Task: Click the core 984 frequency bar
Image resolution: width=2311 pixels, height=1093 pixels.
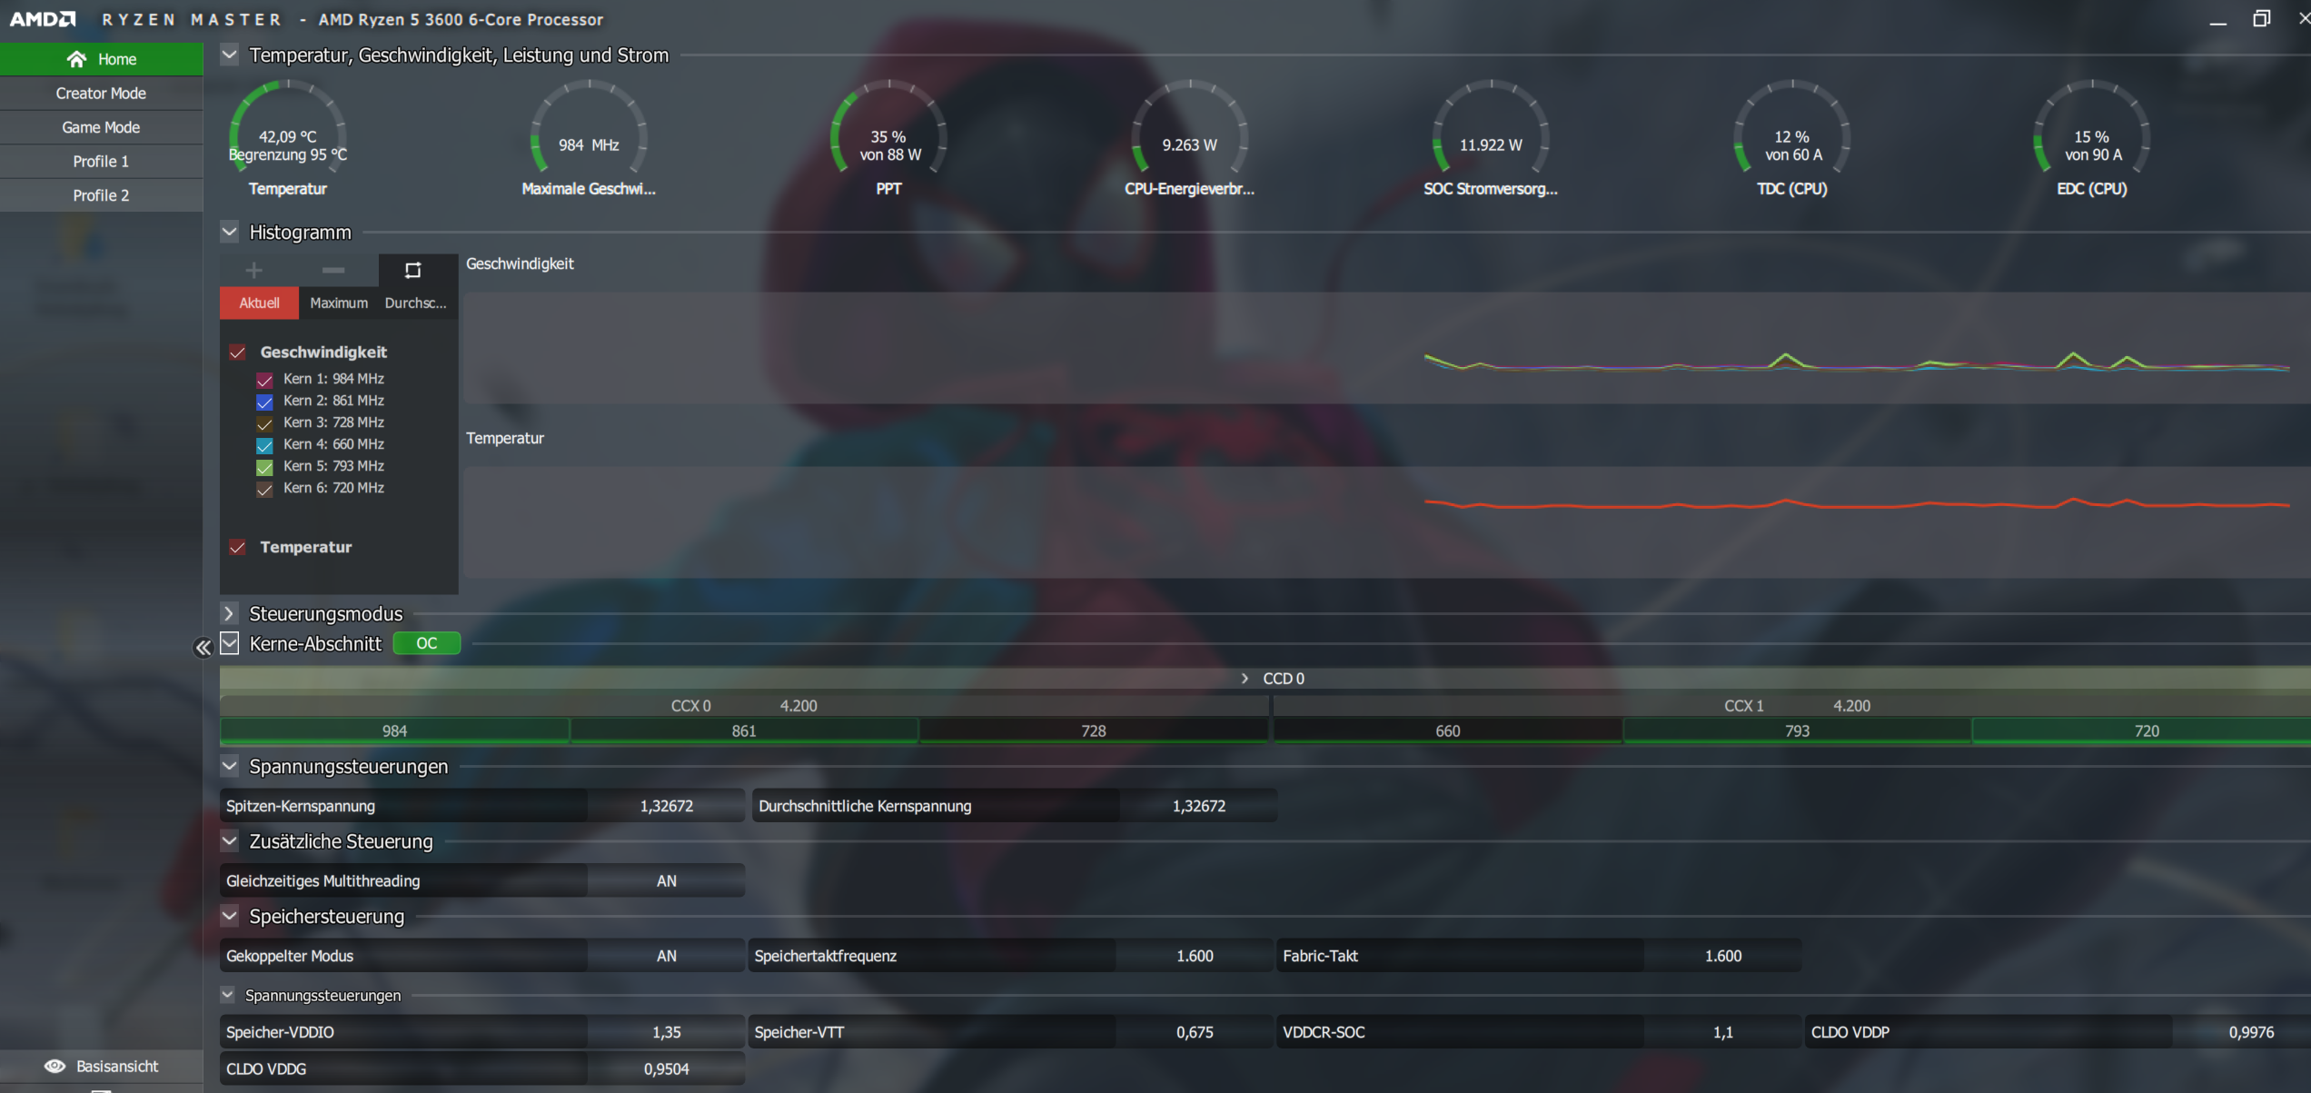Action: tap(394, 730)
